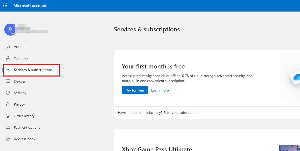Click the Your info person icon
Screen dimensions: 300x151
[x=8, y=58]
